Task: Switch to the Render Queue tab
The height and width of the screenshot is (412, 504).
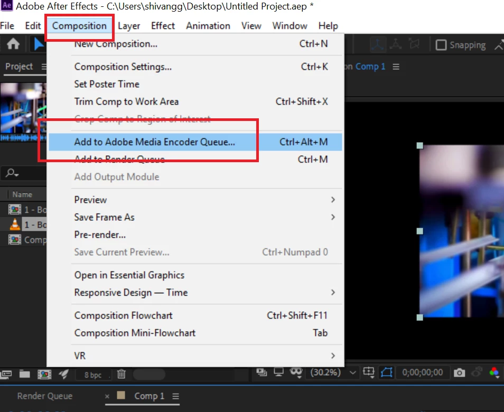Action: (x=45, y=396)
